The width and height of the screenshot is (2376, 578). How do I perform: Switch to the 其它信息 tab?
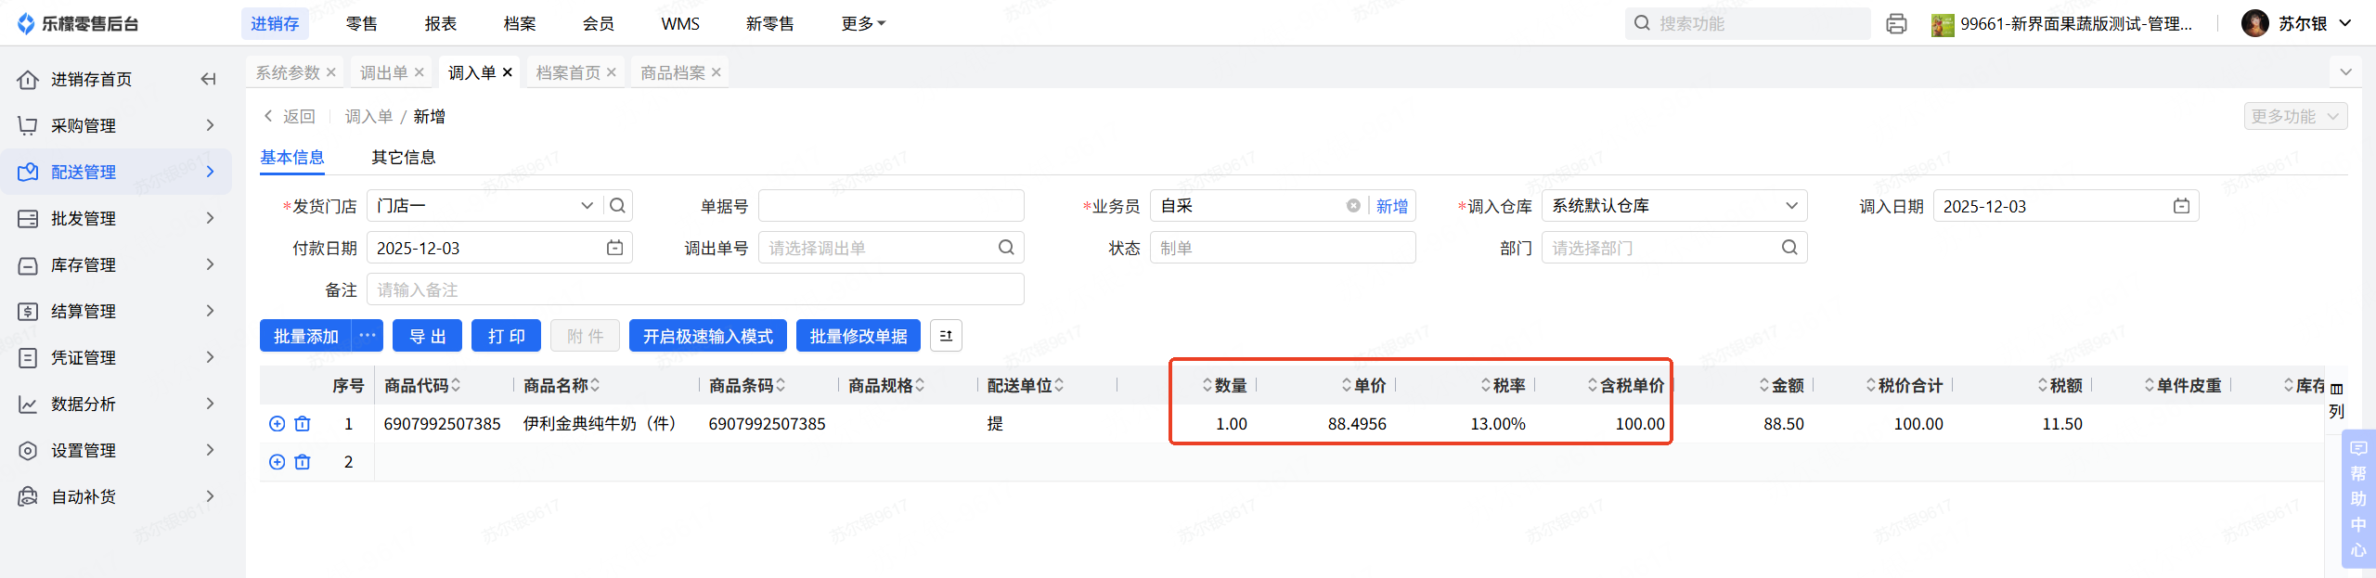coord(403,158)
